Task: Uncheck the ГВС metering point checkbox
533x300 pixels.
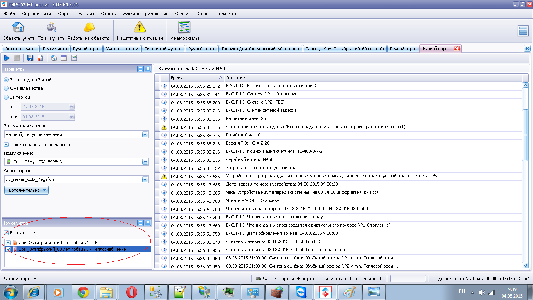Action: point(8,243)
